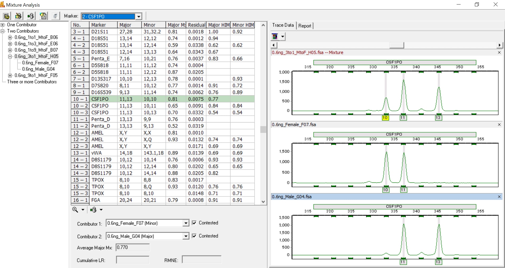The width and height of the screenshot is (505, 268).
Task: Click the Residual column header
Action: [196, 25]
